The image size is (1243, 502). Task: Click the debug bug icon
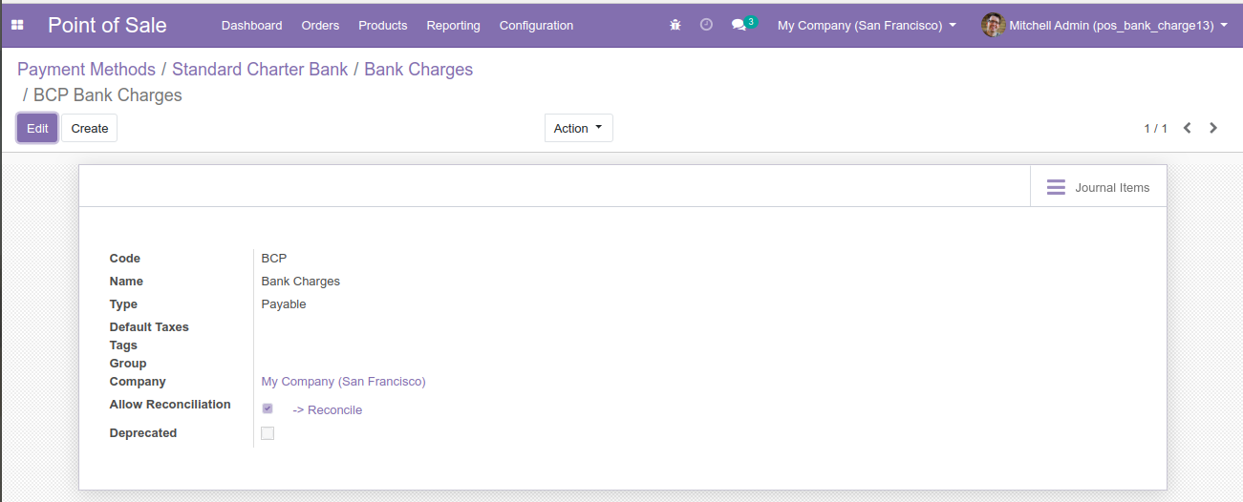(675, 25)
